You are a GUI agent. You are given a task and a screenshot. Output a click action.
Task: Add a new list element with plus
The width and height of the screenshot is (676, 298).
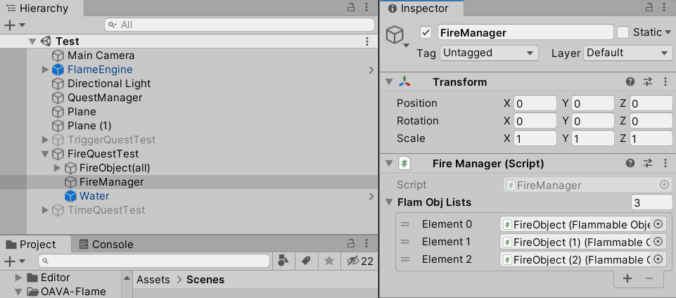tap(627, 278)
